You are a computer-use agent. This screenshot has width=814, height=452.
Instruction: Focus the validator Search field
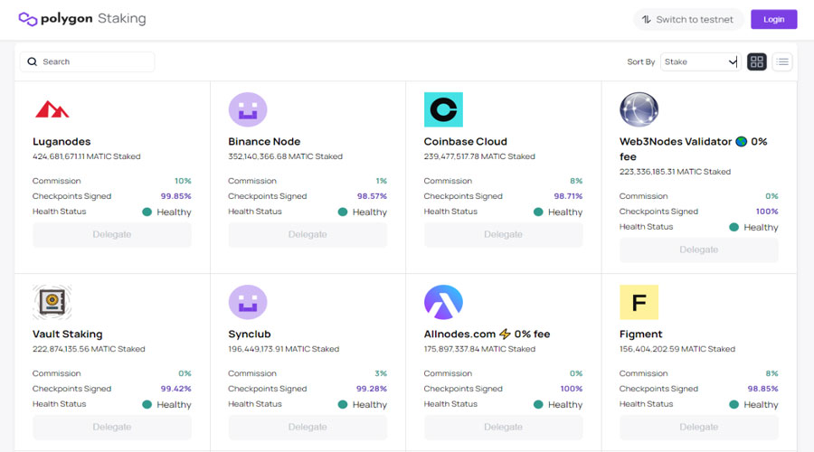coord(87,61)
